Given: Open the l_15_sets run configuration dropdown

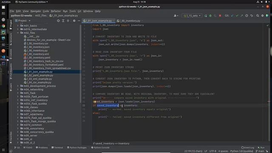Looking at the screenshot, I should [x=192, y=16].
